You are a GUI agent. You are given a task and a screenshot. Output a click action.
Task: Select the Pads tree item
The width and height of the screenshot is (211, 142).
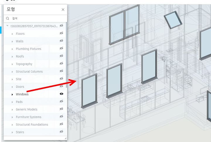(x=19, y=102)
